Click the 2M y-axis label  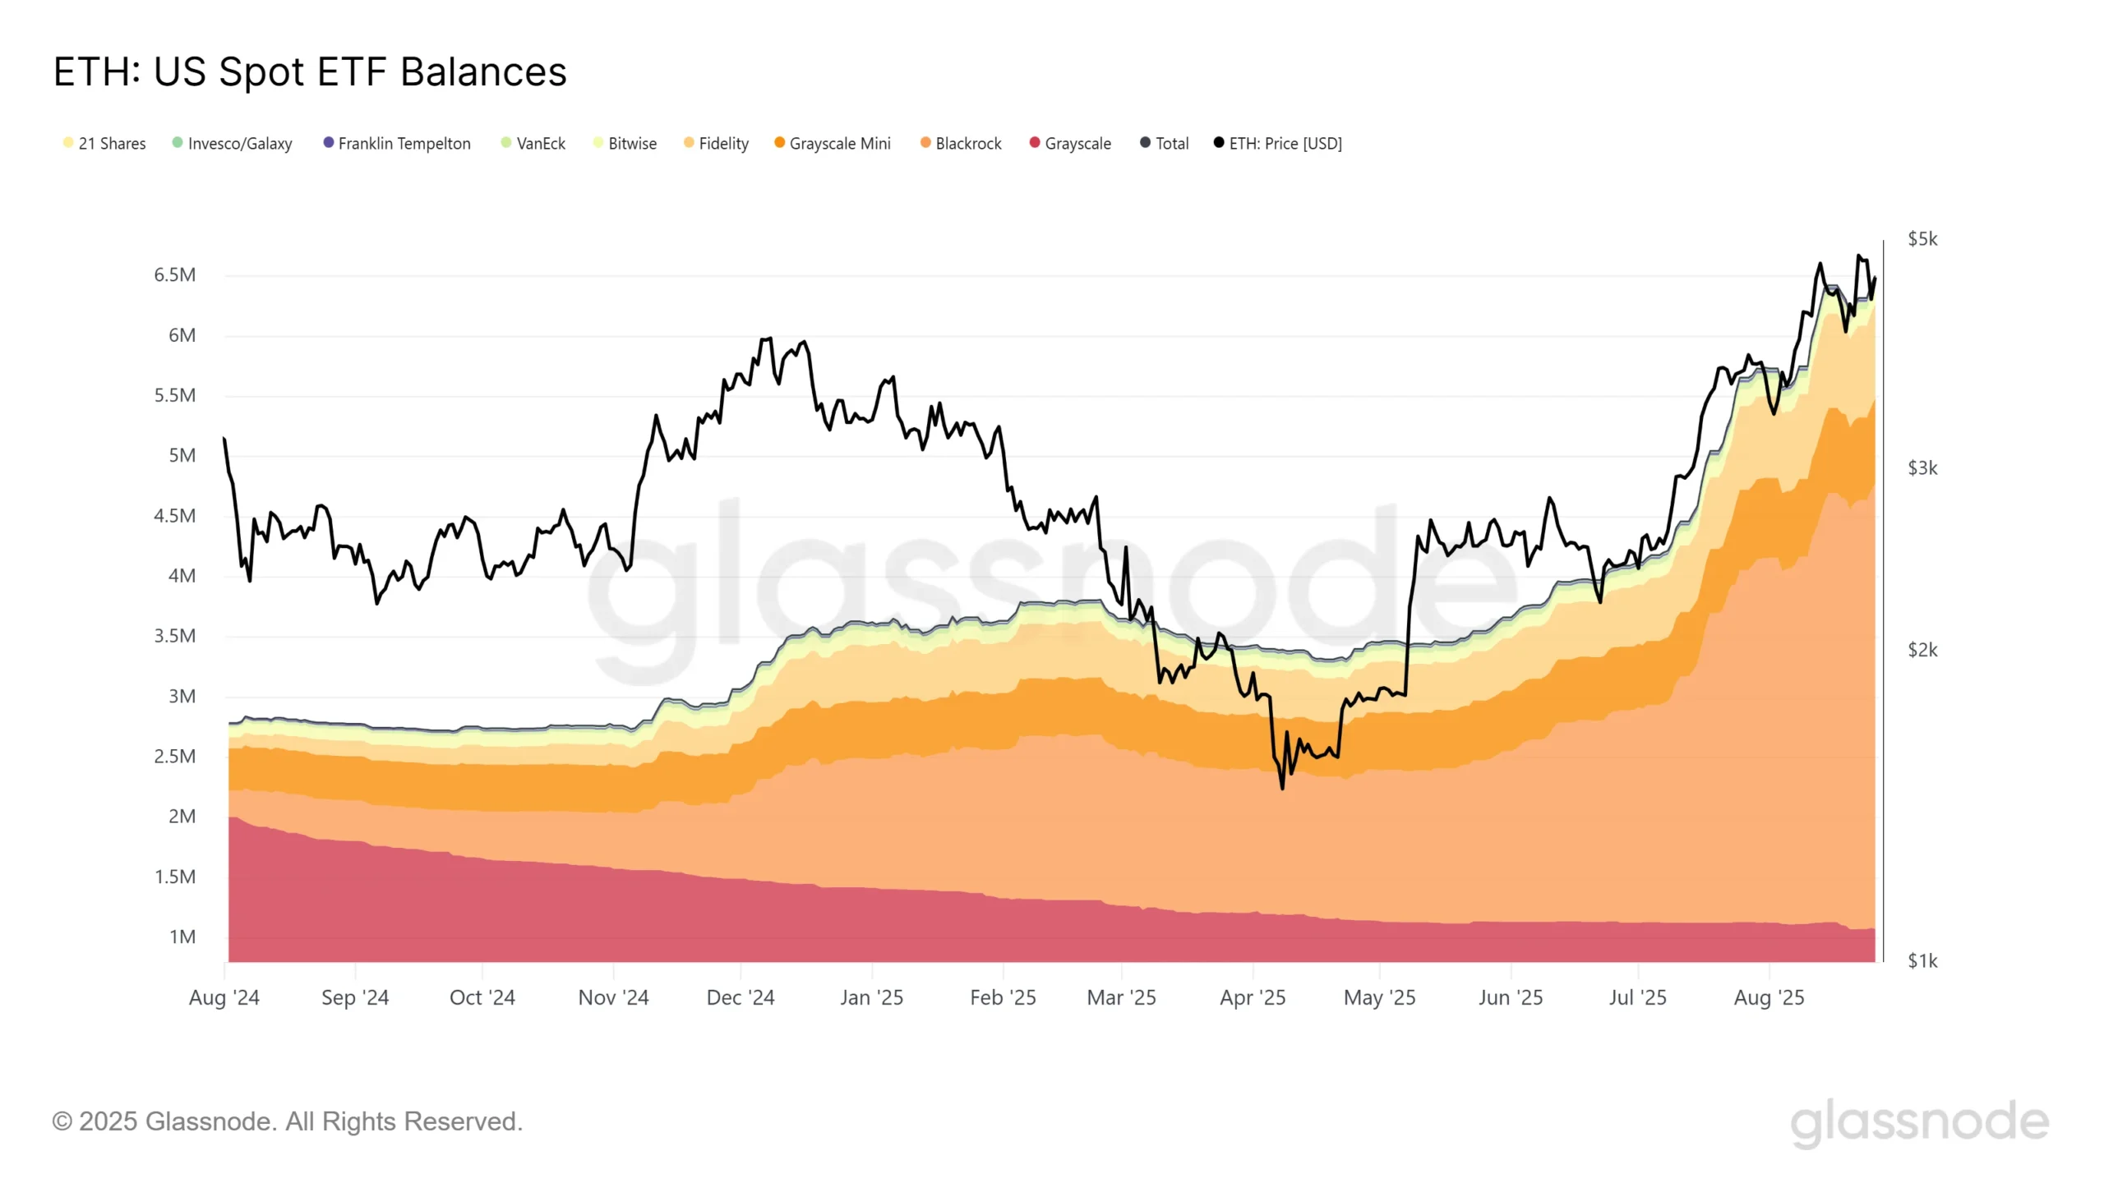[x=182, y=816]
